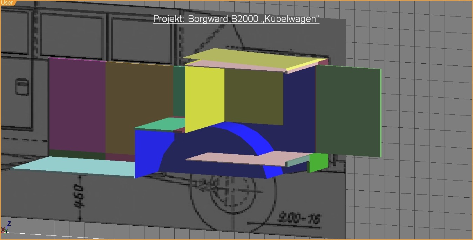Image resolution: width=473 pixels, height=240 pixels.
Task: Select the pink slab beneath the yellow top plate
Action: [x=237, y=66]
